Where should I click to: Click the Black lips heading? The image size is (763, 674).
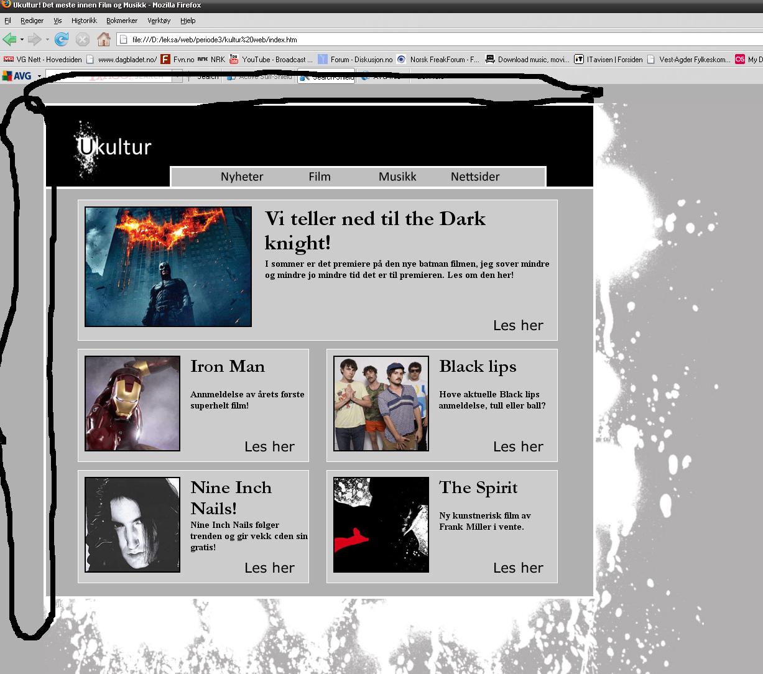coord(478,366)
